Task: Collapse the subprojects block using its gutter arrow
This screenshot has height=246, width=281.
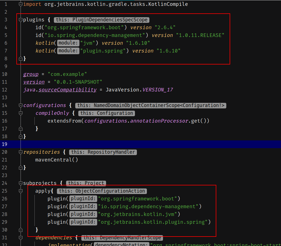Action: coord(20,183)
